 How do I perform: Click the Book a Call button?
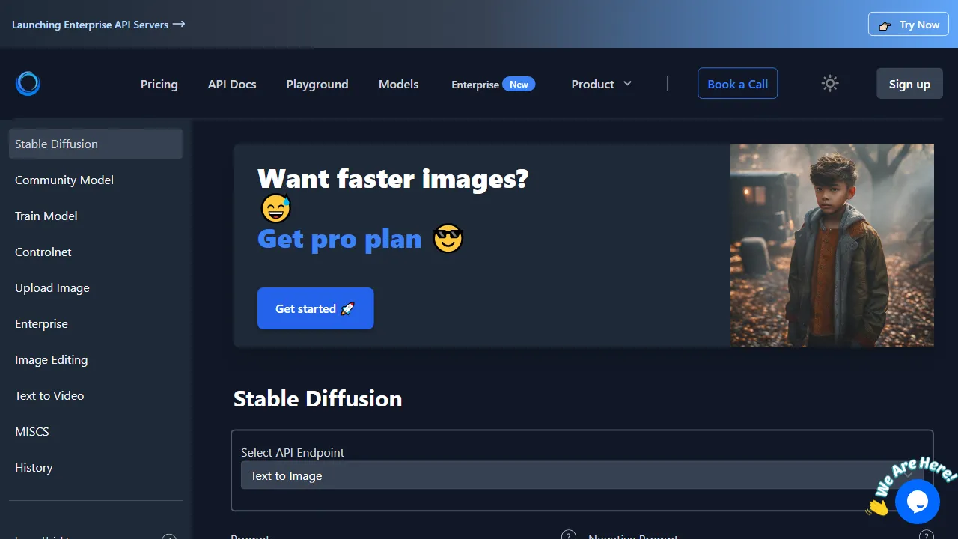click(737, 84)
